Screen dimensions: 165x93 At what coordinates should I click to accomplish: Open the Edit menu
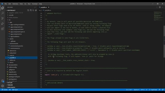coord(10,4)
